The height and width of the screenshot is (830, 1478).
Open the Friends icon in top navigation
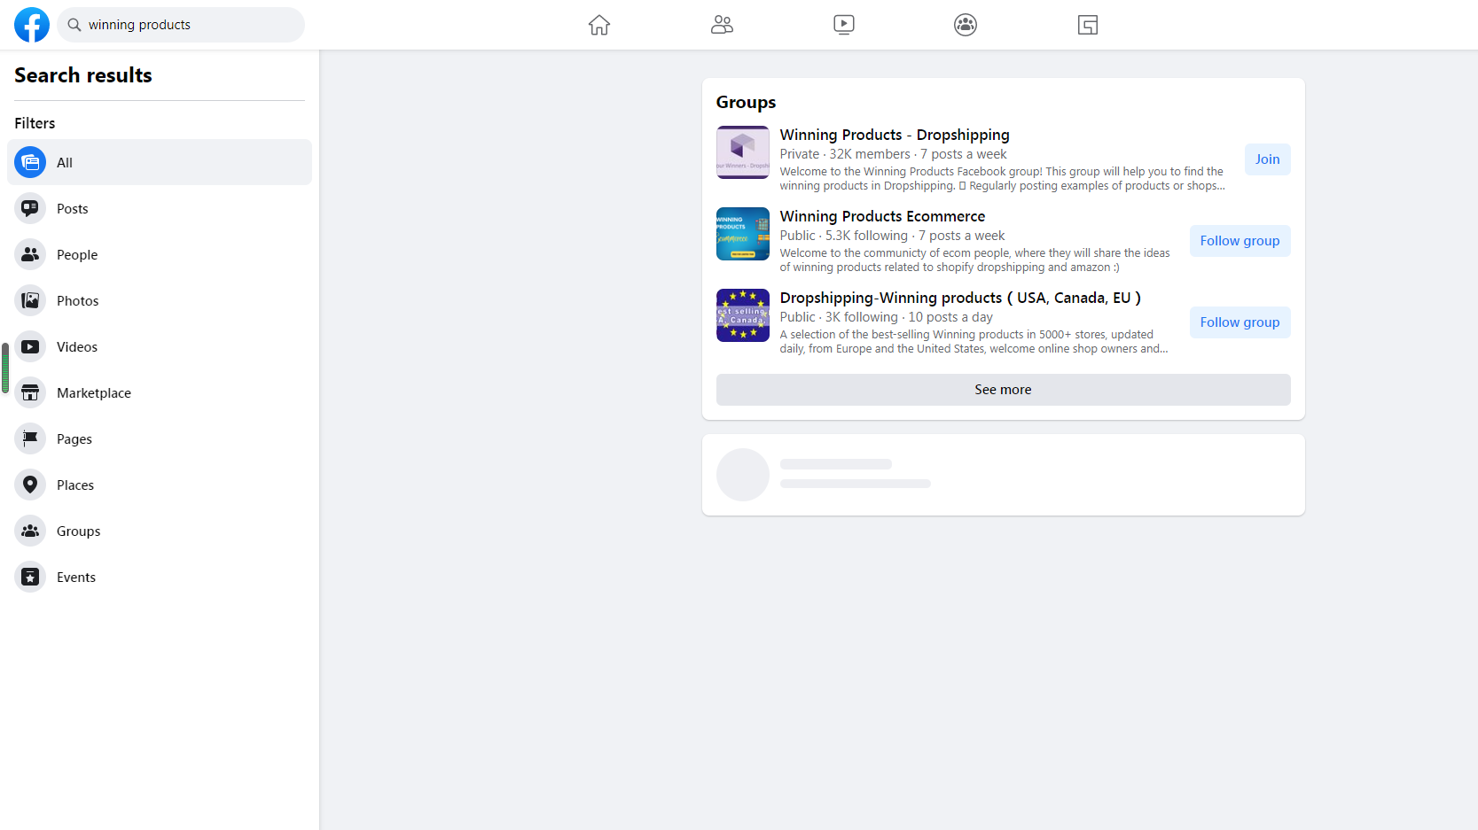pos(722,25)
